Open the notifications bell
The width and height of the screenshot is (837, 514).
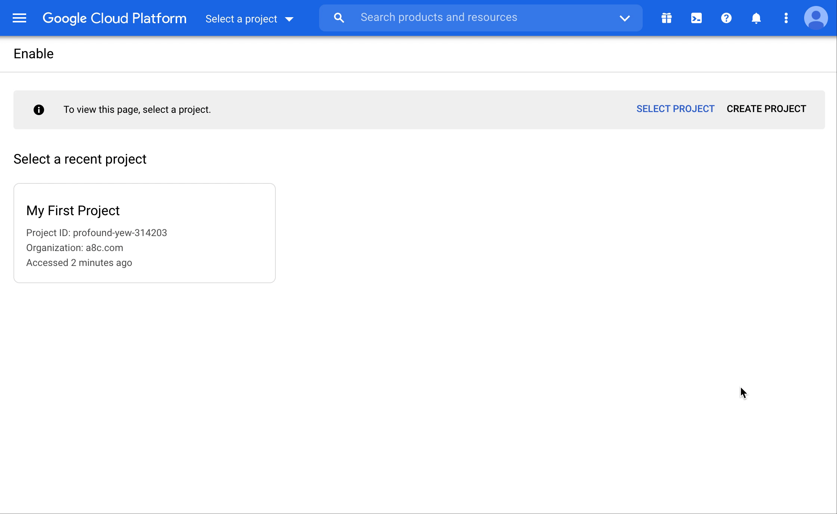click(x=756, y=18)
